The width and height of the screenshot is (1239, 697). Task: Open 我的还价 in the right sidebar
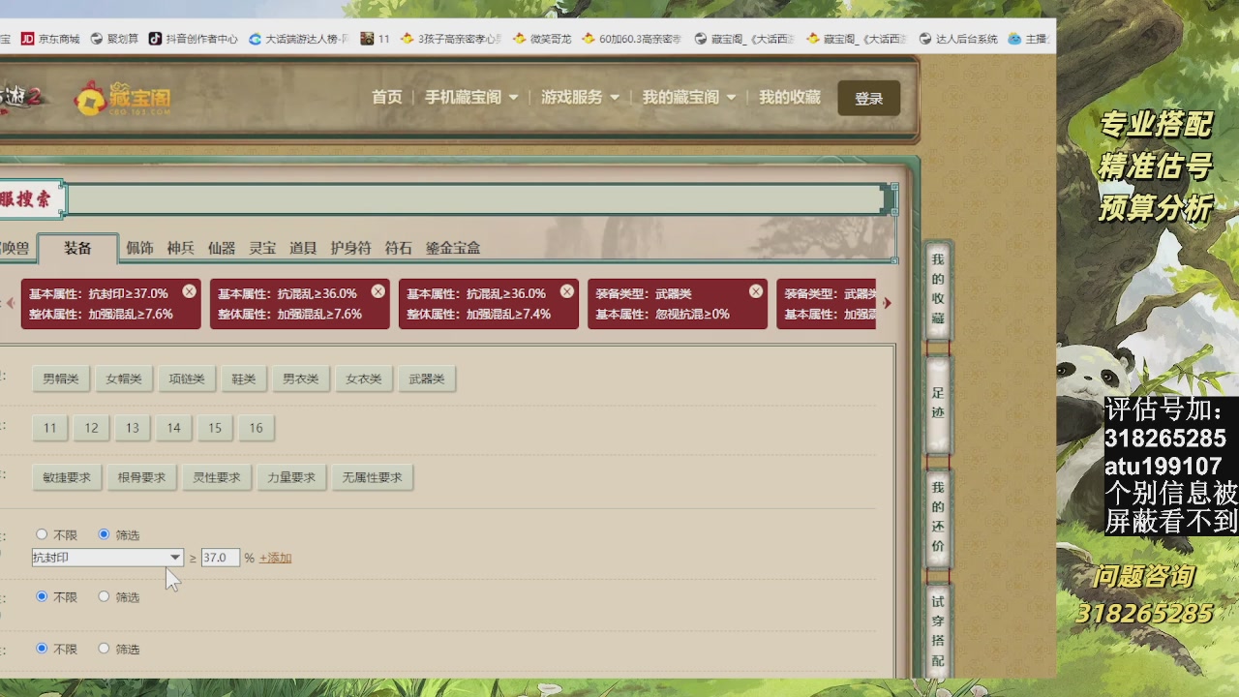(938, 517)
